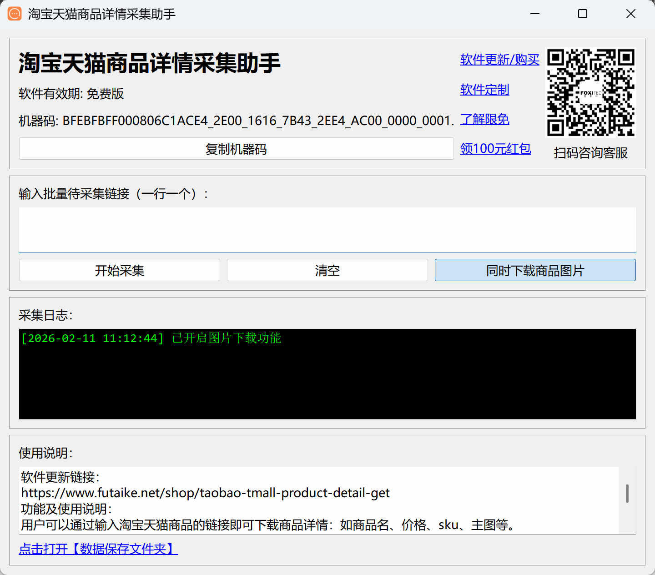Maximize the window

coord(583,14)
